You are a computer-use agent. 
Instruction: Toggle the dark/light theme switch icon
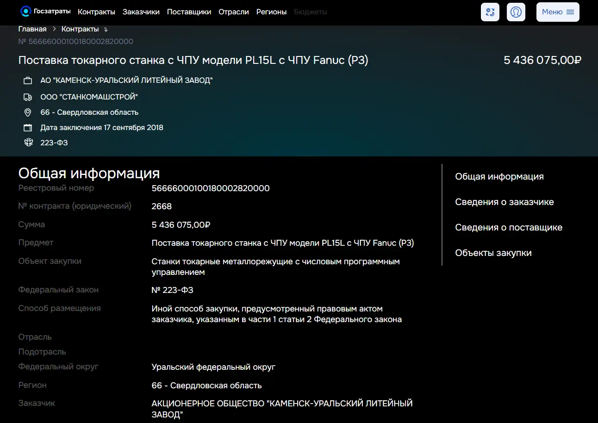coord(490,12)
